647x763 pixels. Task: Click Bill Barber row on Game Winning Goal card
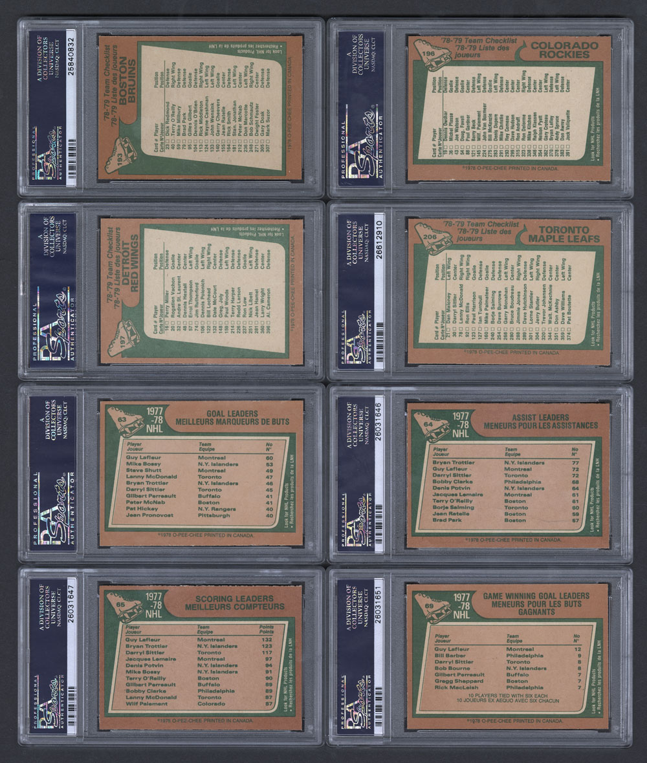(508, 656)
